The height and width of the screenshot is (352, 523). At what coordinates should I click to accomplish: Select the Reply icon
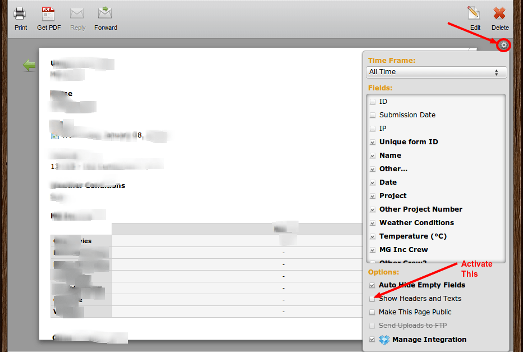click(x=77, y=14)
